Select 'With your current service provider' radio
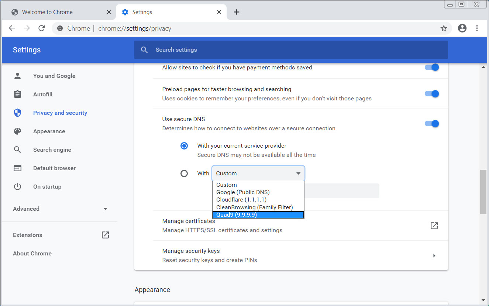The image size is (489, 306). tap(184, 146)
